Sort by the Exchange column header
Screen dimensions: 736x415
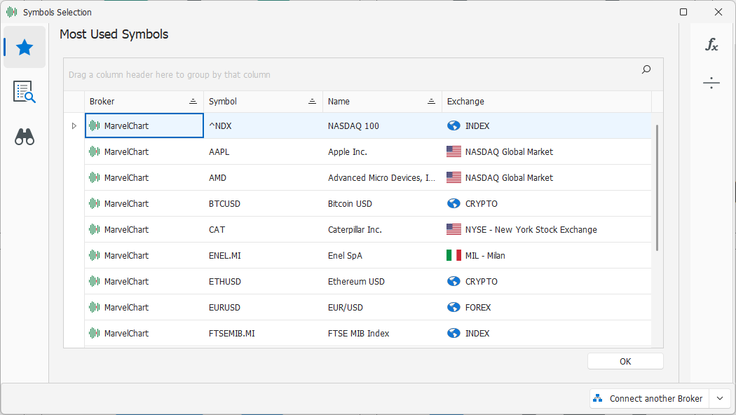coord(547,102)
